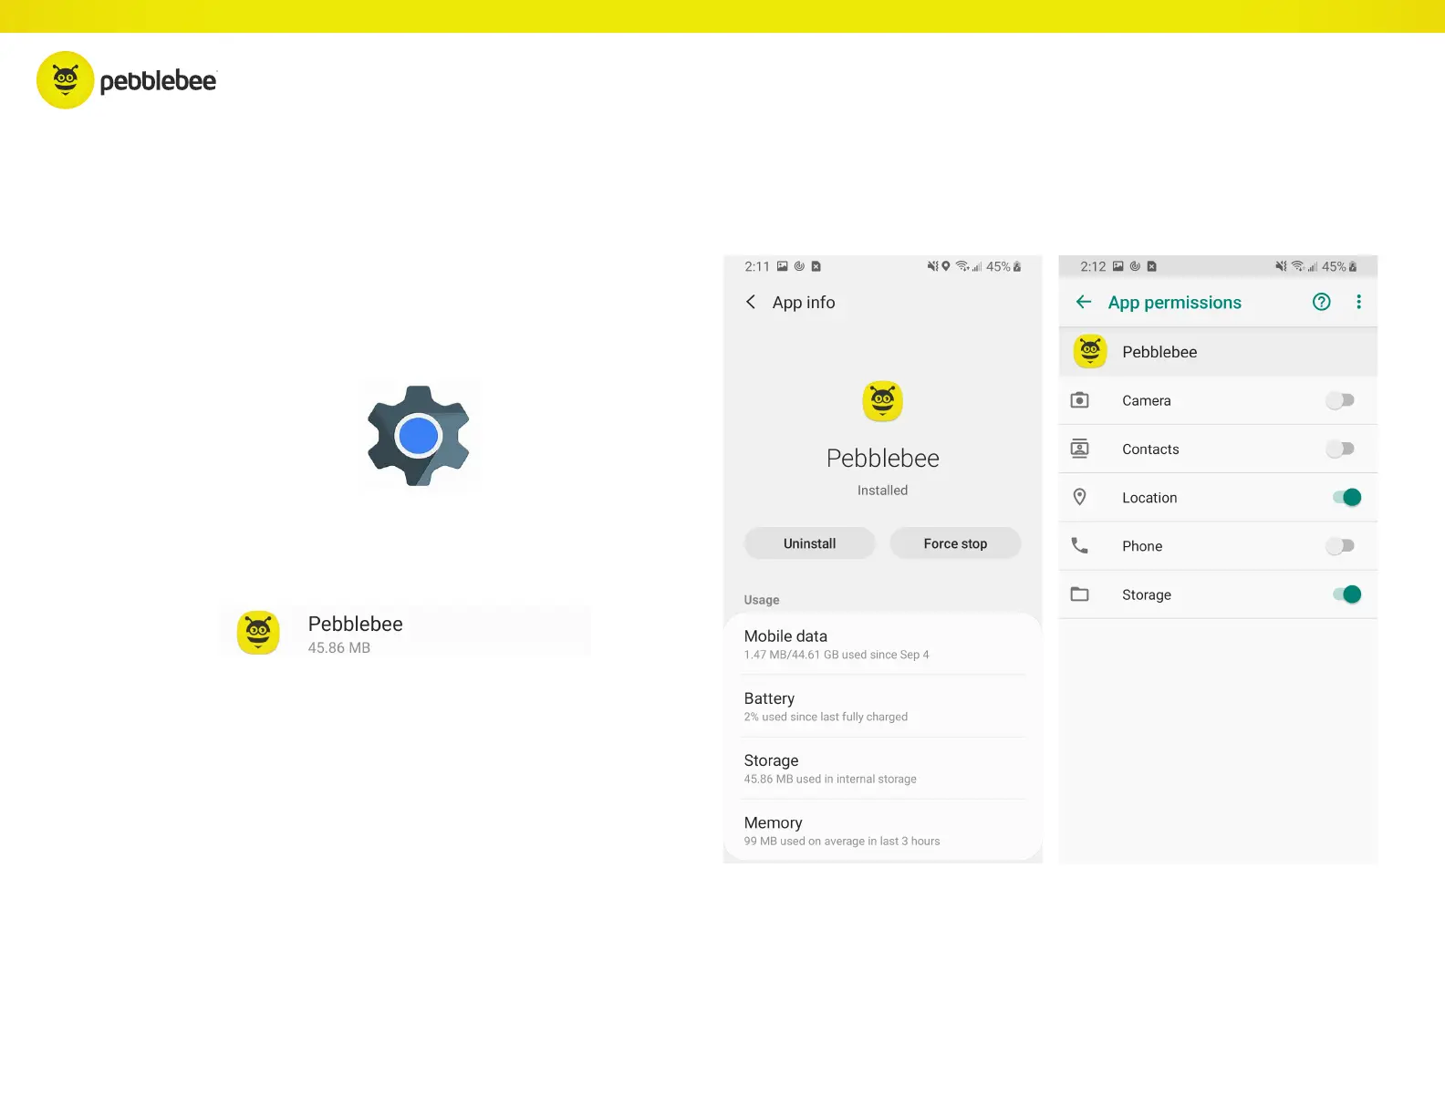This screenshot has height=1116, width=1445.
Task: Click the Pebblebee name in App permissions header
Action: 1159,352
